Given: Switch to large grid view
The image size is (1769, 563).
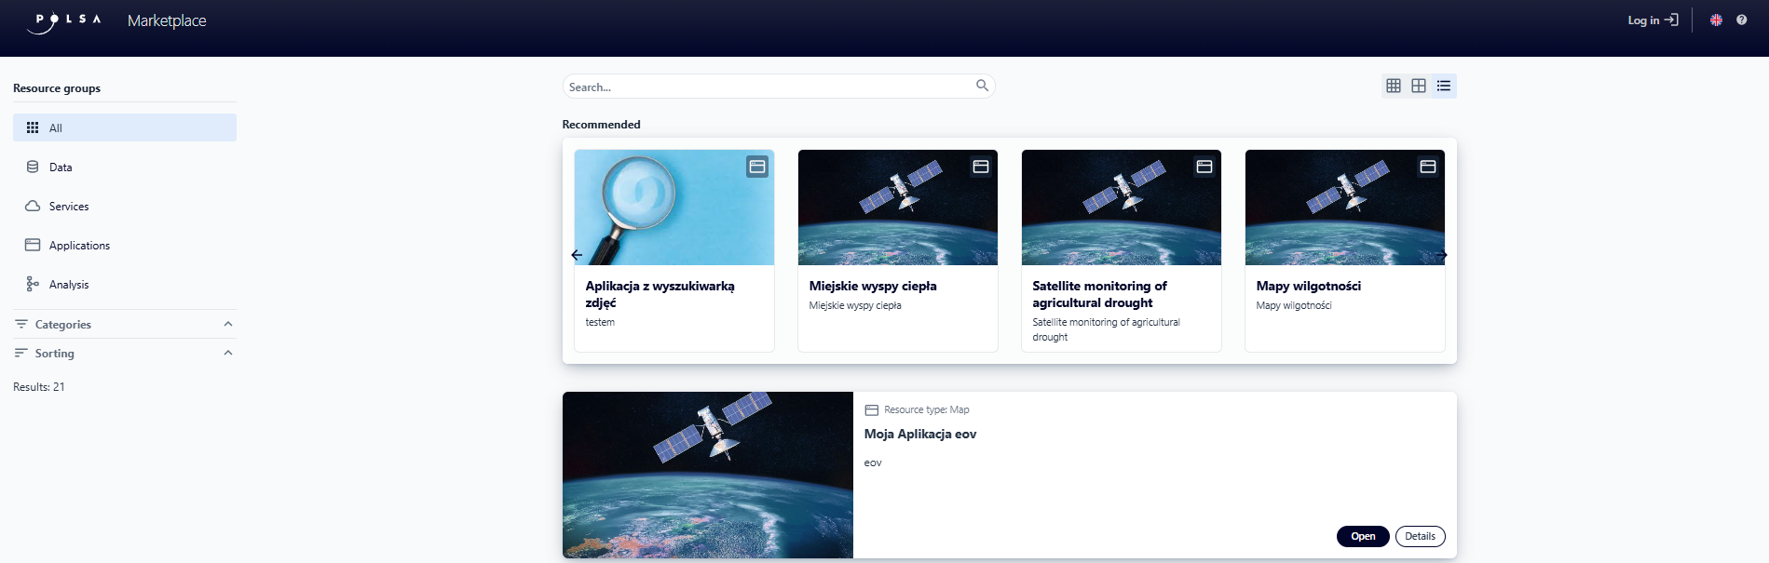Looking at the screenshot, I should point(1419,86).
